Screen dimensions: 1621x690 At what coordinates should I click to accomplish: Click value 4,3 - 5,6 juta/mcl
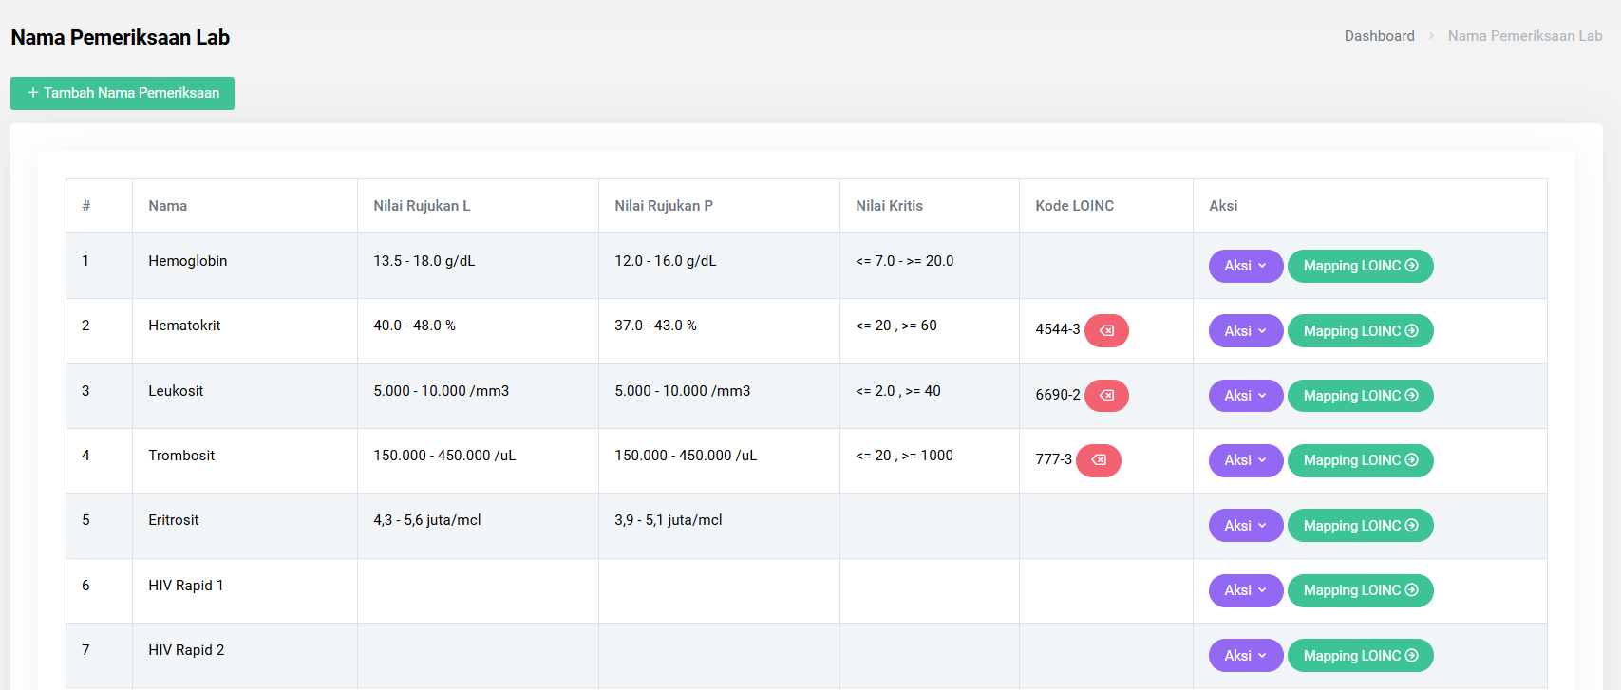point(427,520)
